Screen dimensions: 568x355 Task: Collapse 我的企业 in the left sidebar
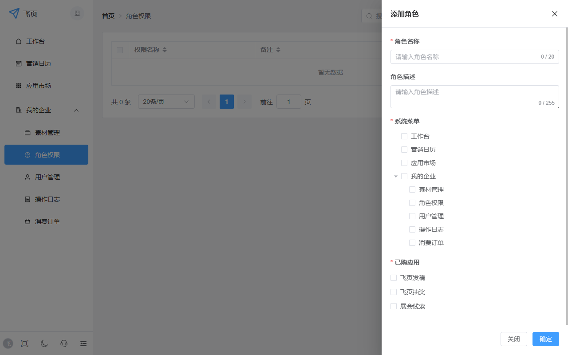(x=76, y=110)
